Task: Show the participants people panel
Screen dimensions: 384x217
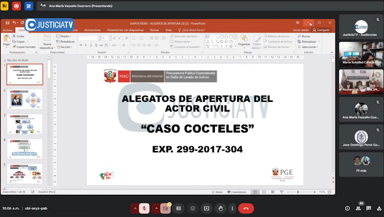Action: pyautogui.click(x=358, y=209)
